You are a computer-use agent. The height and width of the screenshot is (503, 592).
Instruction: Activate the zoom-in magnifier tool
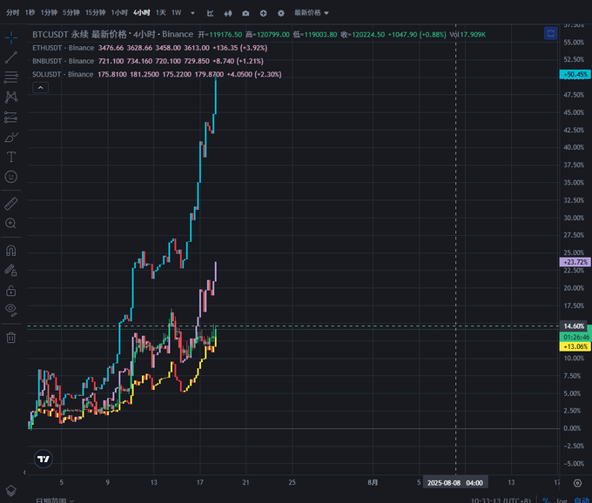click(11, 224)
